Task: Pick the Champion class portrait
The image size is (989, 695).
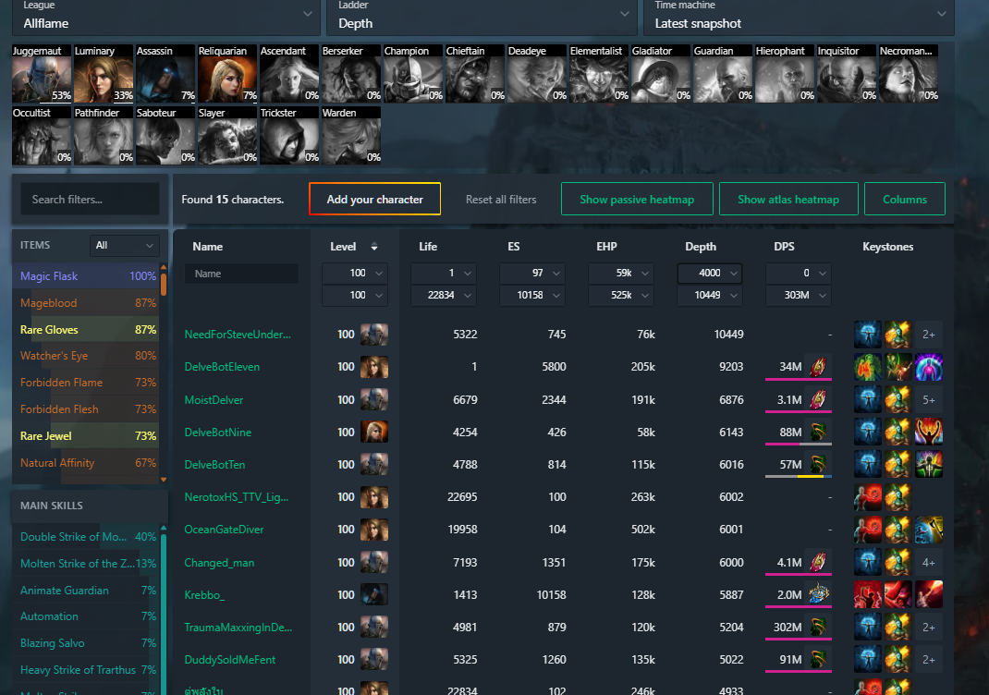Action: pos(413,73)
